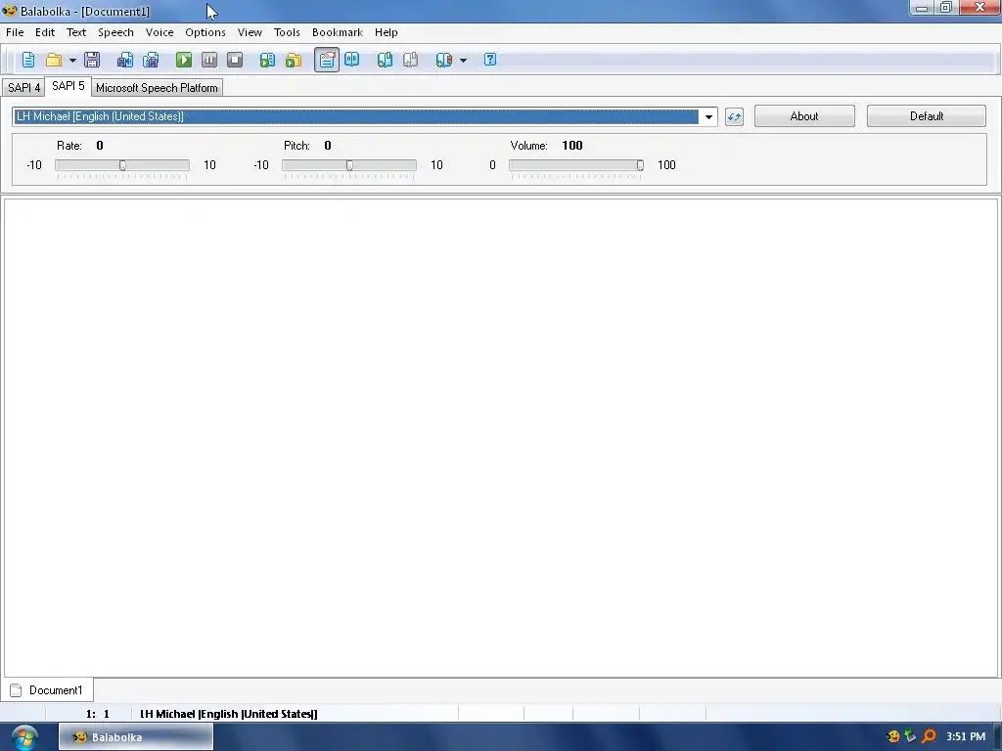Expand the named bookmarks dropdown arrow
This screenshot has height=751, width=1002.
point(463,61)
